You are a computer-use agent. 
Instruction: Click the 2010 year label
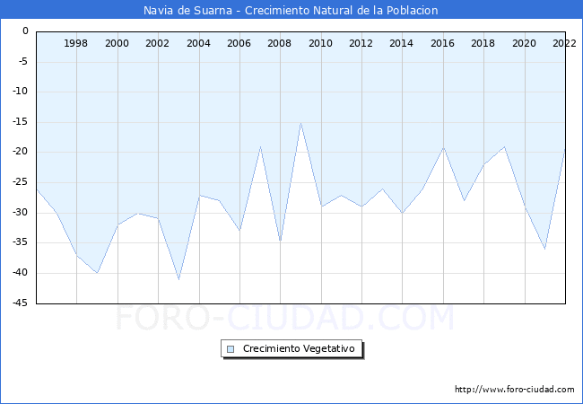click(x=320, y=43)
